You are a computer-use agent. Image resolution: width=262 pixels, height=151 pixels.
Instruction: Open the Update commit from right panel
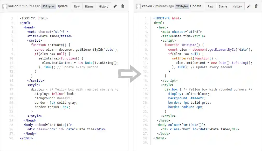coord(196,6)
